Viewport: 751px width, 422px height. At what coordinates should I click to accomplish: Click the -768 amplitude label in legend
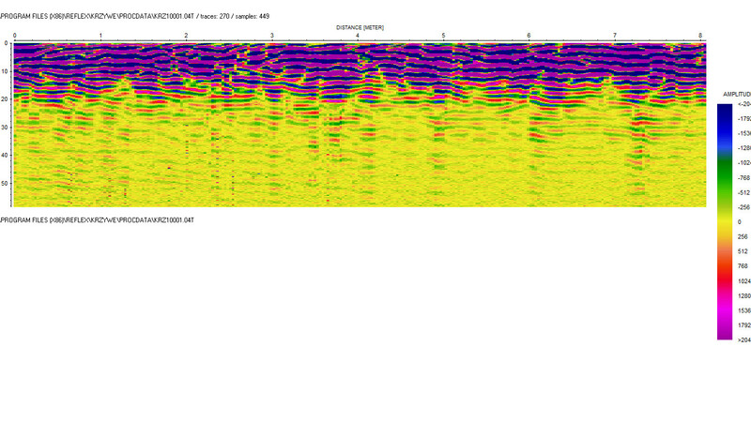(x=743, y=177)
